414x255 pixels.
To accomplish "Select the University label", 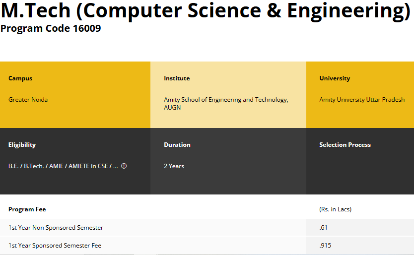I will 335,78.
